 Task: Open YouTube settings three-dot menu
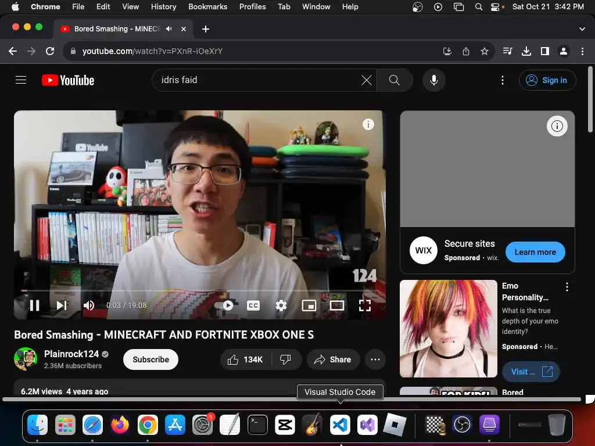click(x=503, y=80)
